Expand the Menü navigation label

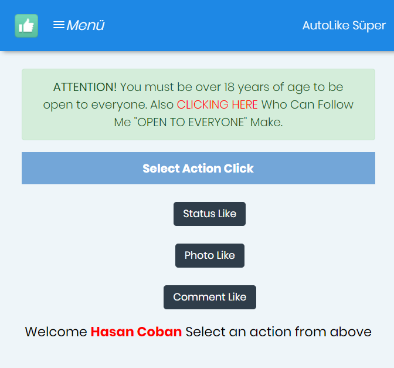pyautogui.click(x=86, y=25)
